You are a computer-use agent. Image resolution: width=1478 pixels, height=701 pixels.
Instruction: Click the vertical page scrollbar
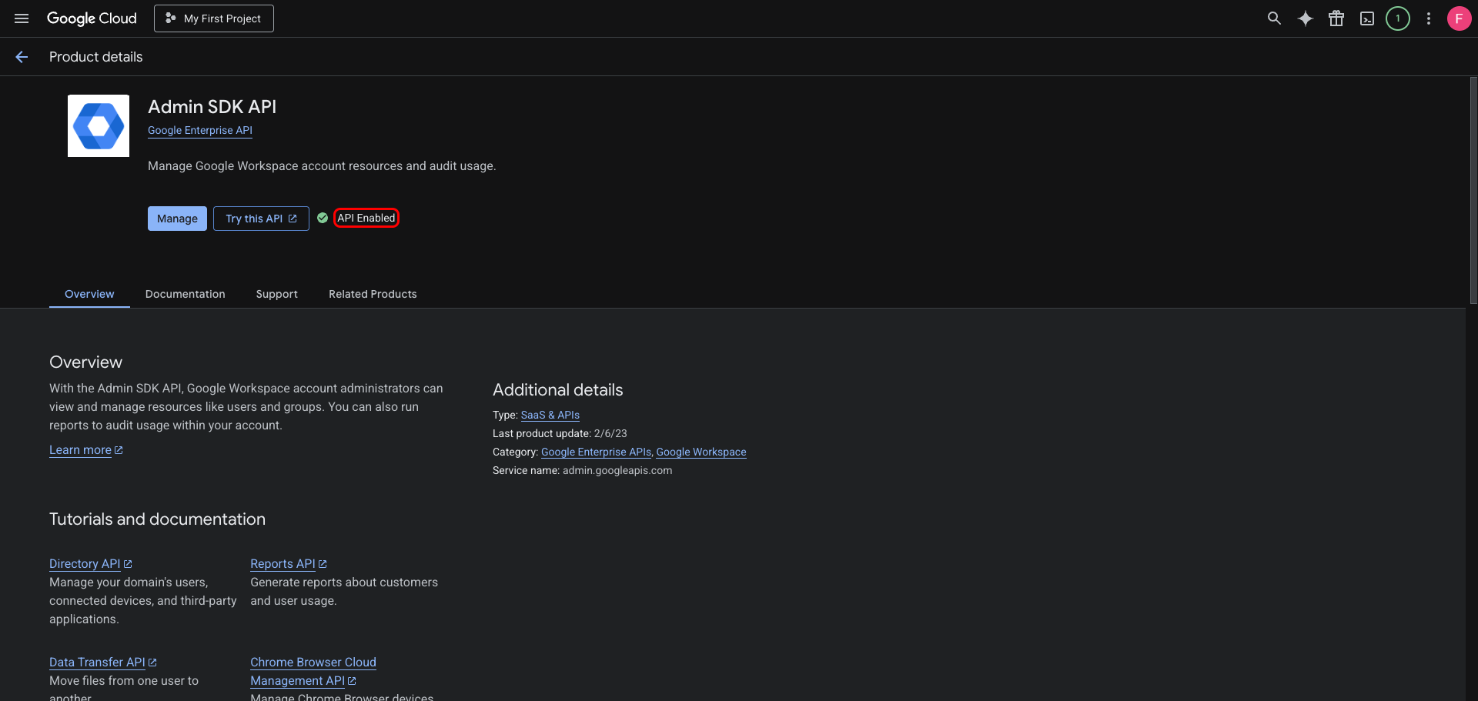point(1473,191)
